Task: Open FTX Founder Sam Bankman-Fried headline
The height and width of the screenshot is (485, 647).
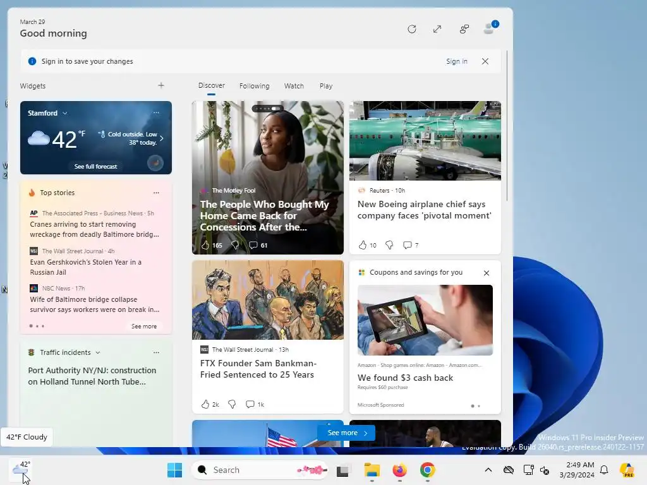Action: pos(258,369)
